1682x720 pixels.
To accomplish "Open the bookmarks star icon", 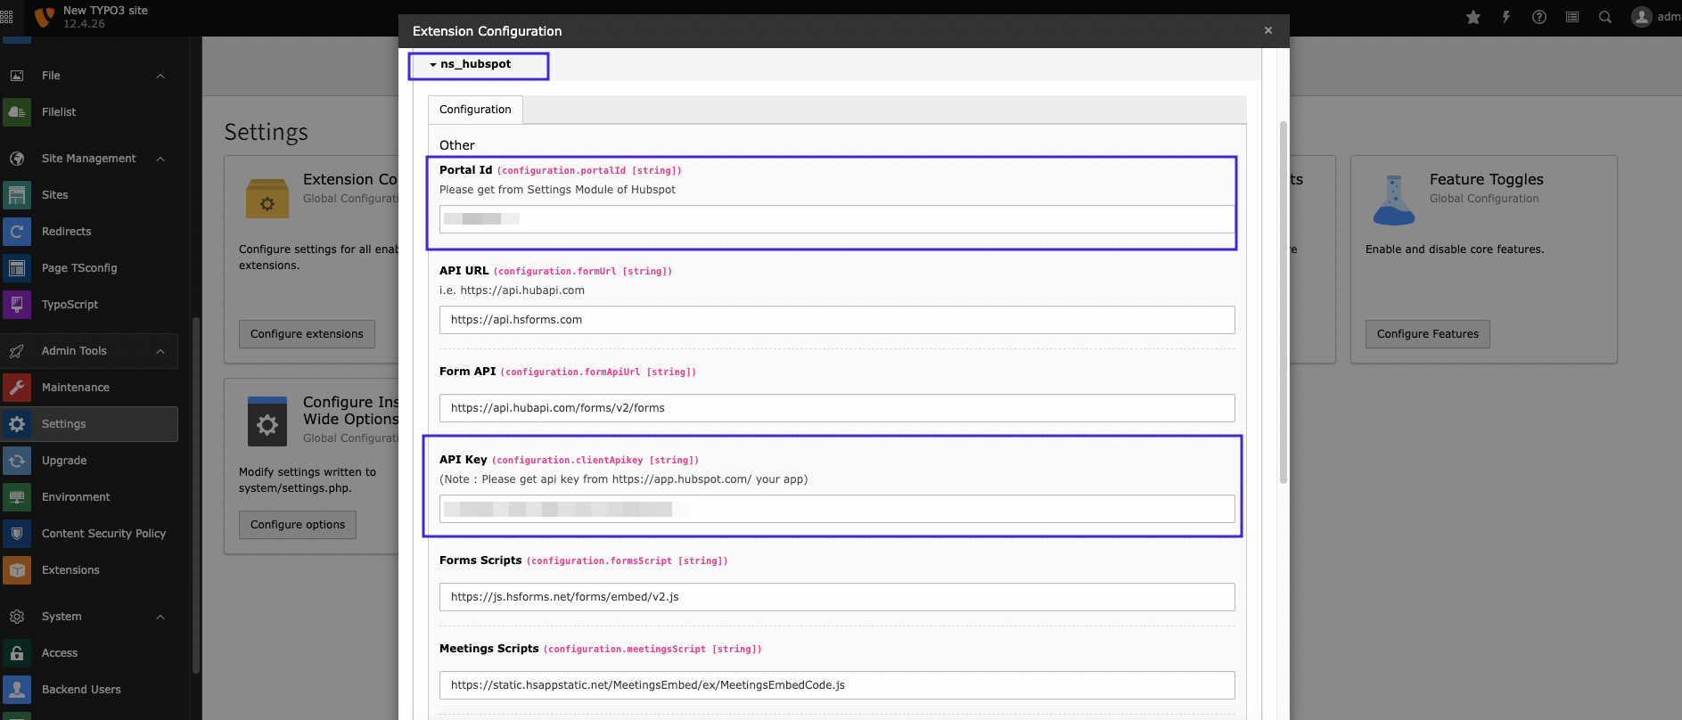I will pyautogui.click(x=1473, y=17).
